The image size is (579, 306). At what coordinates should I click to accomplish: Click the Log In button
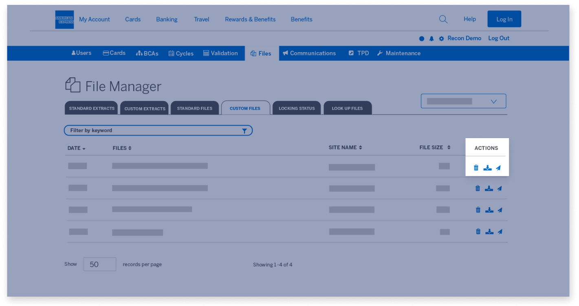[504, 19]
